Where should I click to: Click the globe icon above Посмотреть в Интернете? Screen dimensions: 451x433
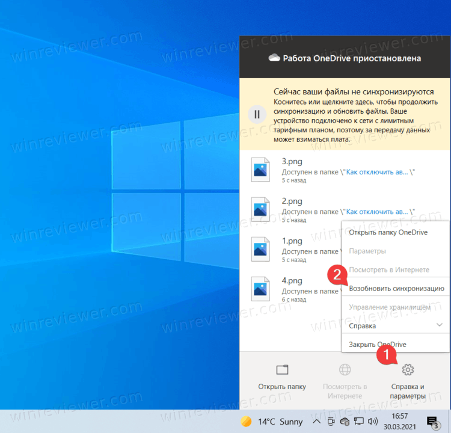(x=345, y=369)
